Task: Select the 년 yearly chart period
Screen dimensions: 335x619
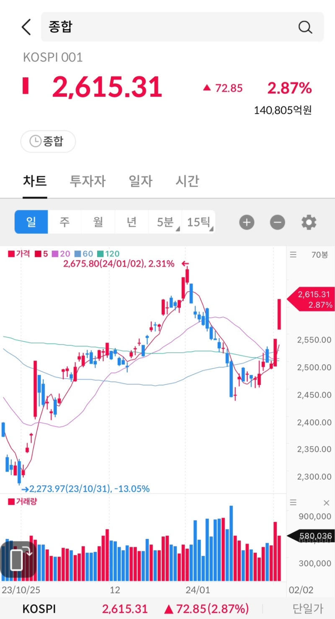Action: (x=131, y=222)
